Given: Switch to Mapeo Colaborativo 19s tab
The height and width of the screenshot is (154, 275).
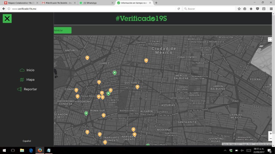Looking at the screenshot, I should click(x=20, y=3).
